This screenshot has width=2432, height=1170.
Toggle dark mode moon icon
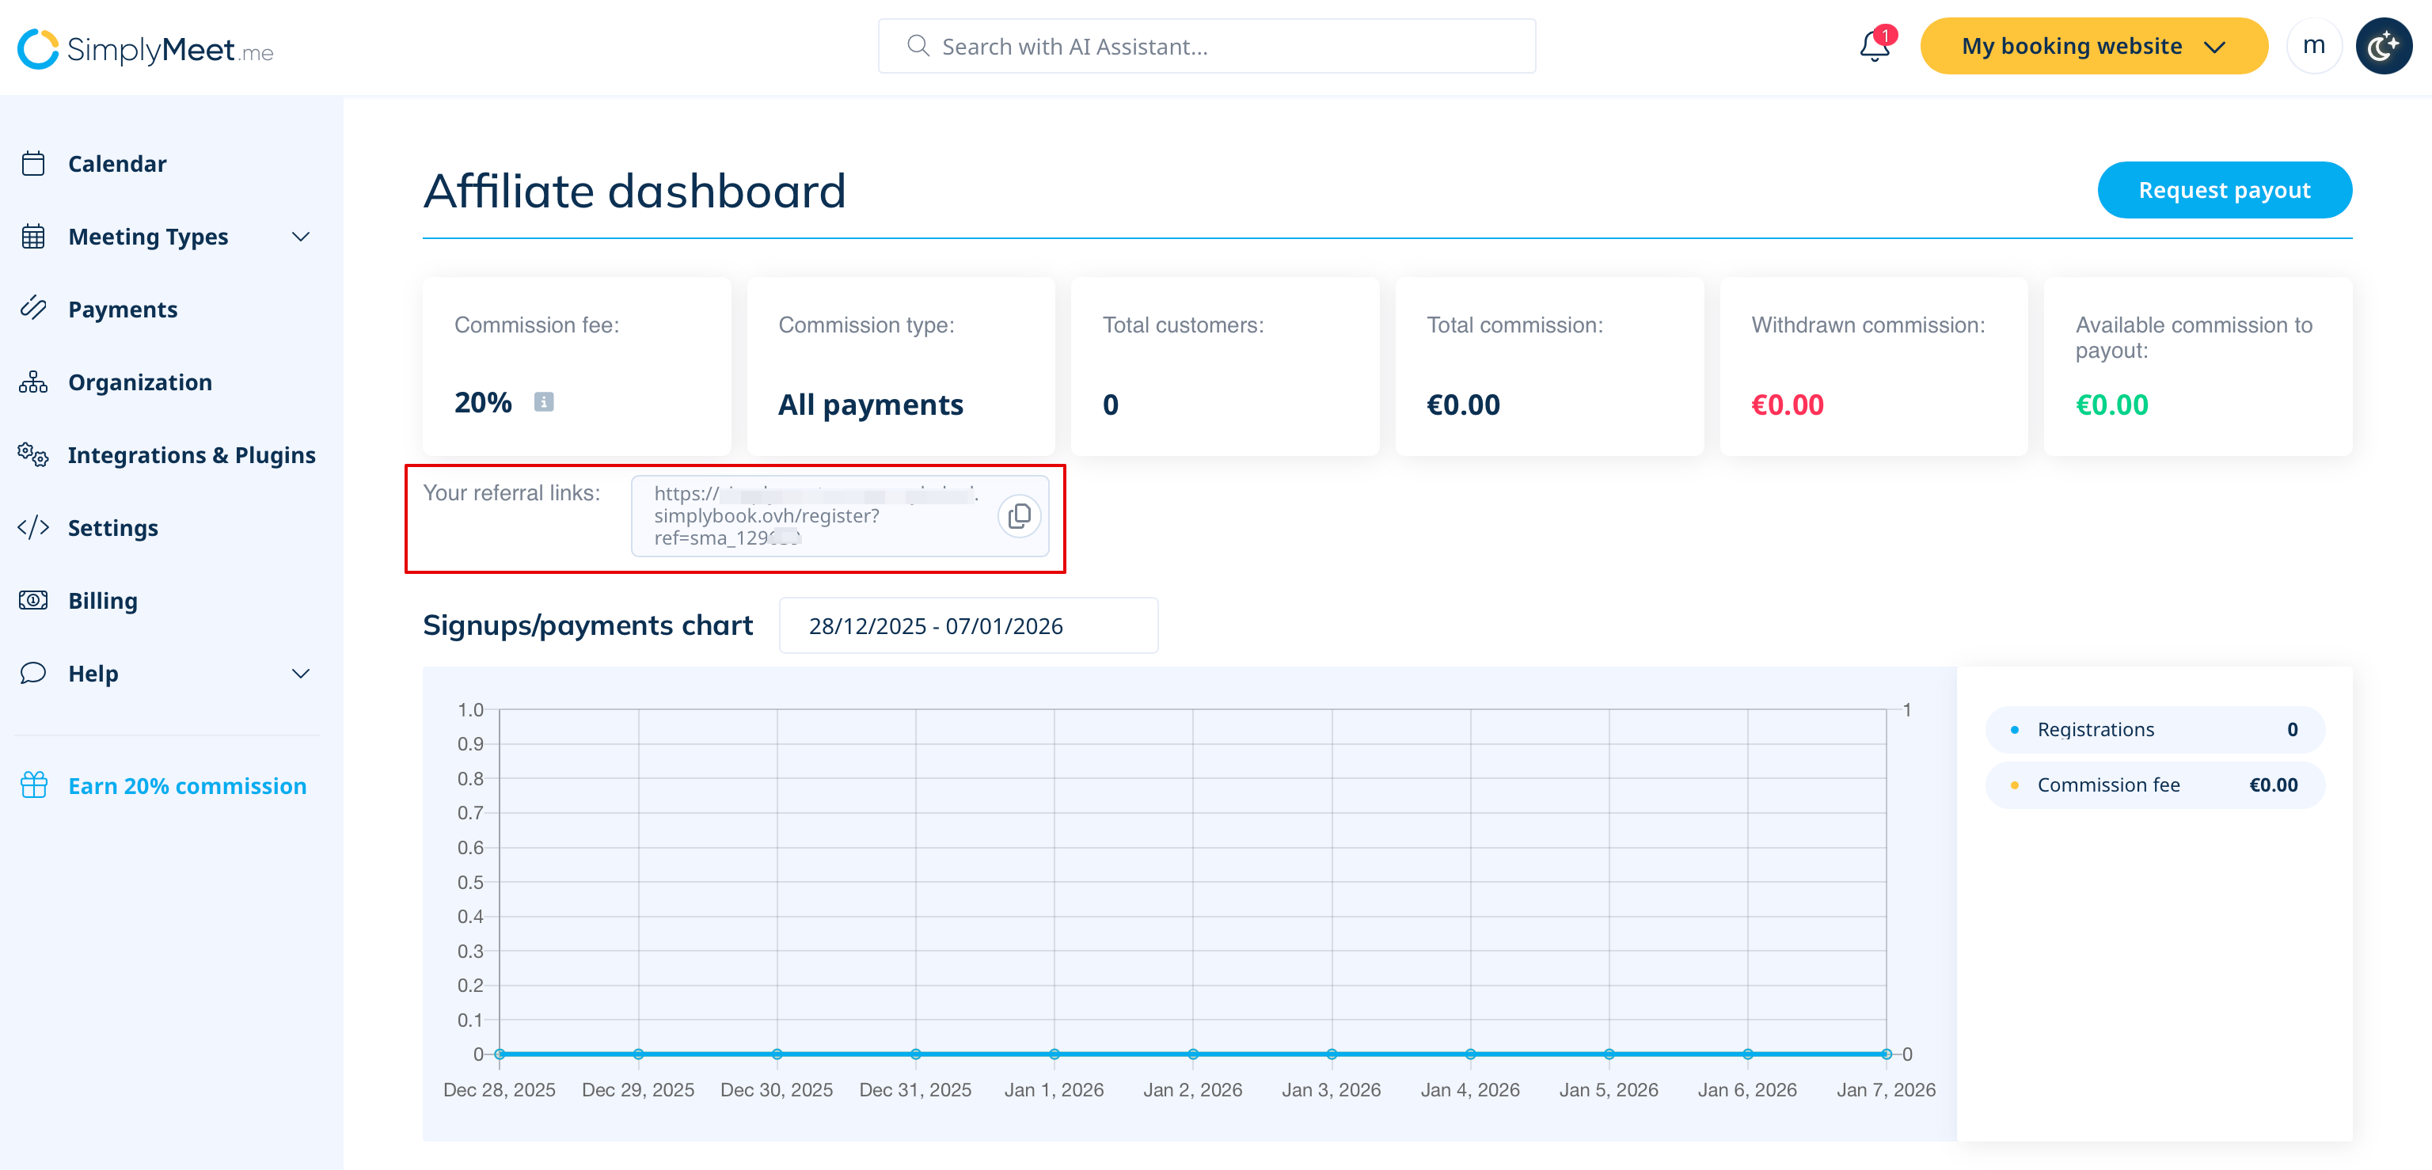(x=2383, y=46)
